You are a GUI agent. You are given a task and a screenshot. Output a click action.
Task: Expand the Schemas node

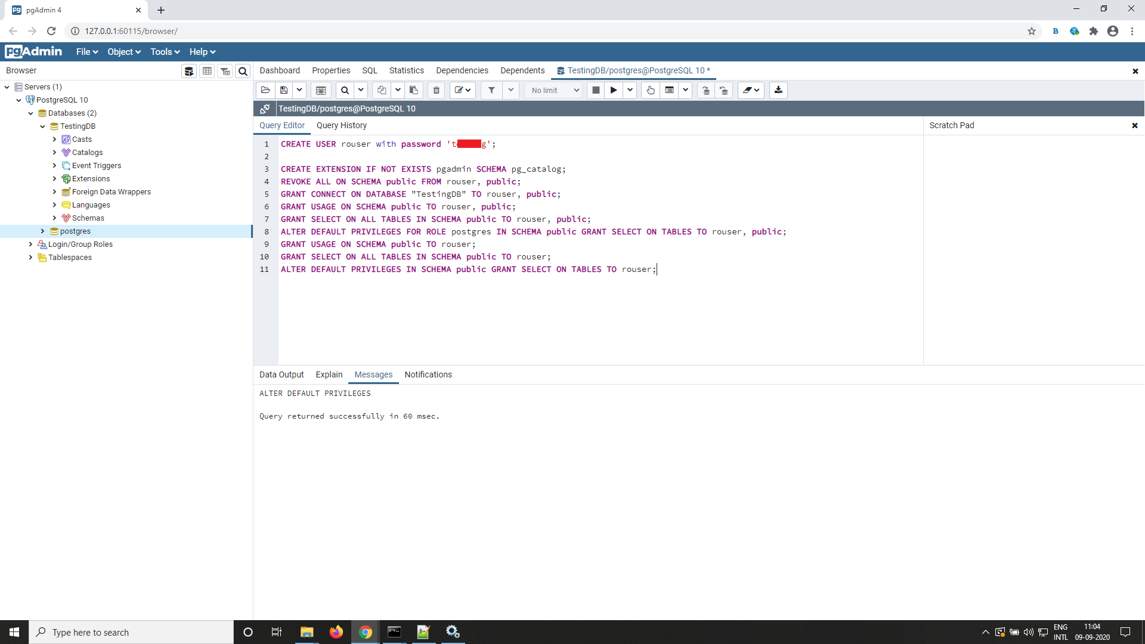click(x=54, y=218)
